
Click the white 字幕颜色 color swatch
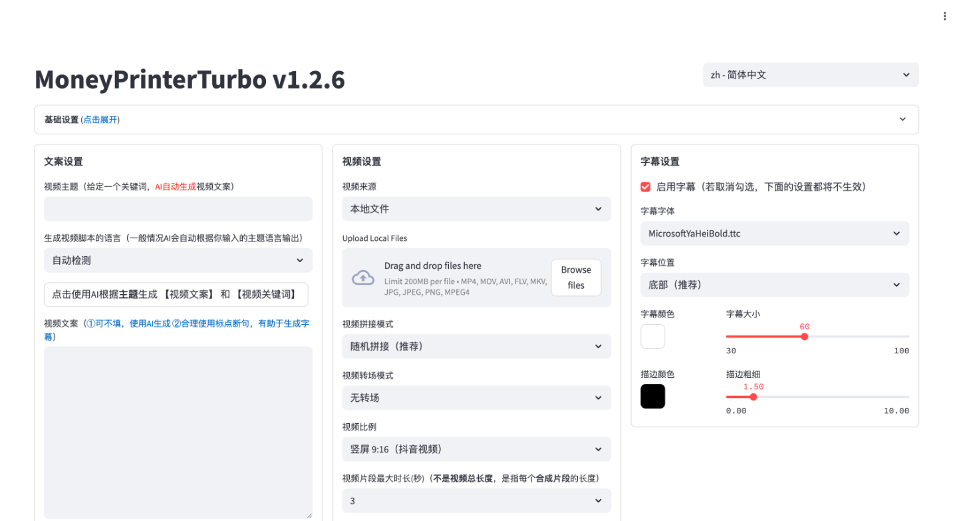pyautogui.click(x=653, y=336)
